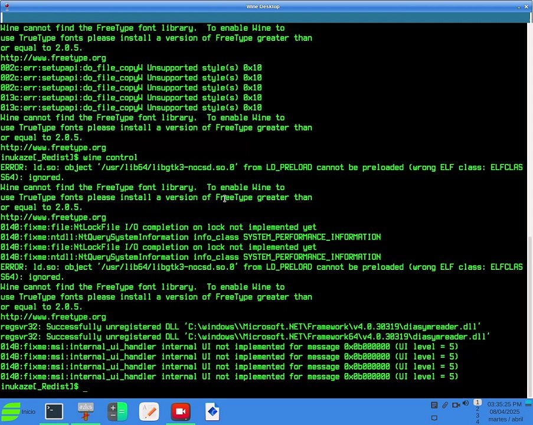This screenshot has width=533, height=425.
Task: Switch to workspace 3
Action: [x=478, y=416]
